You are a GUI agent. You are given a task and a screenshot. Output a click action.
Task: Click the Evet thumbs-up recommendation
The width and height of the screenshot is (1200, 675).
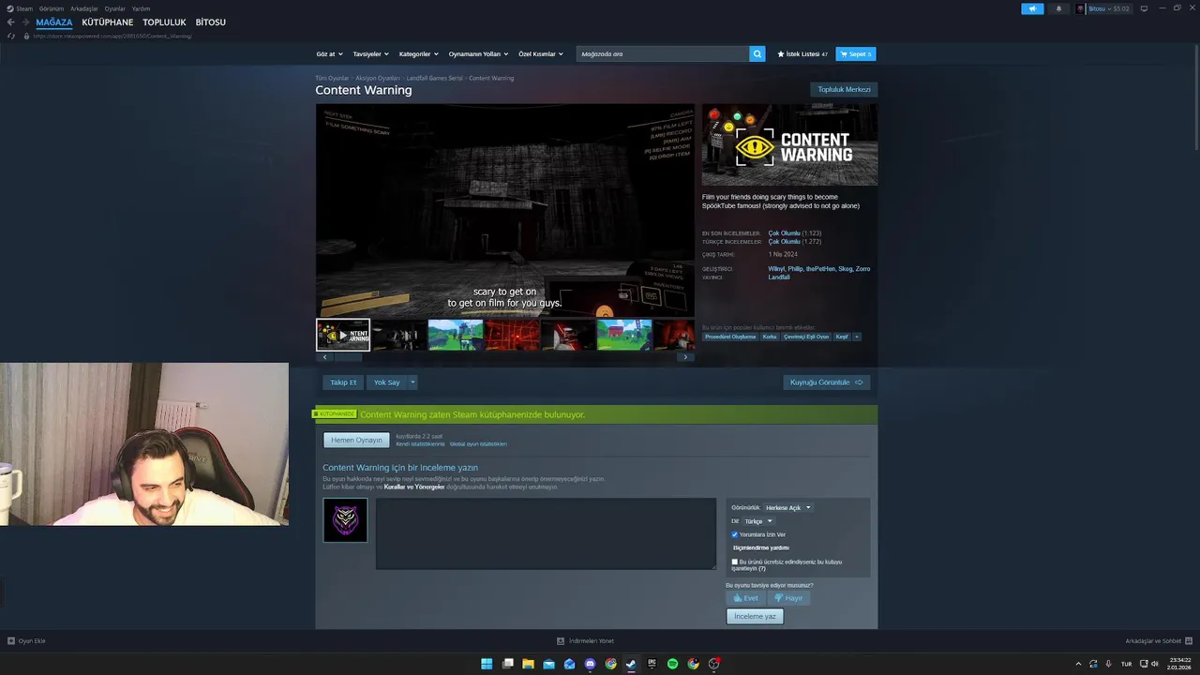[746, 598]
